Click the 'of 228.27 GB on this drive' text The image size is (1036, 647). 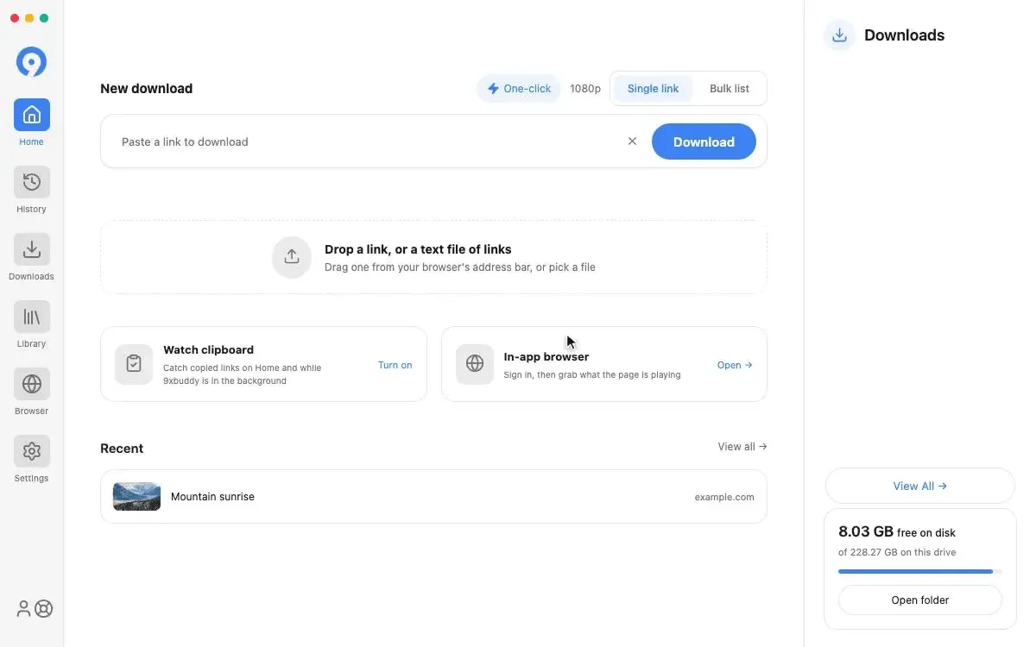tap(897, 552)
